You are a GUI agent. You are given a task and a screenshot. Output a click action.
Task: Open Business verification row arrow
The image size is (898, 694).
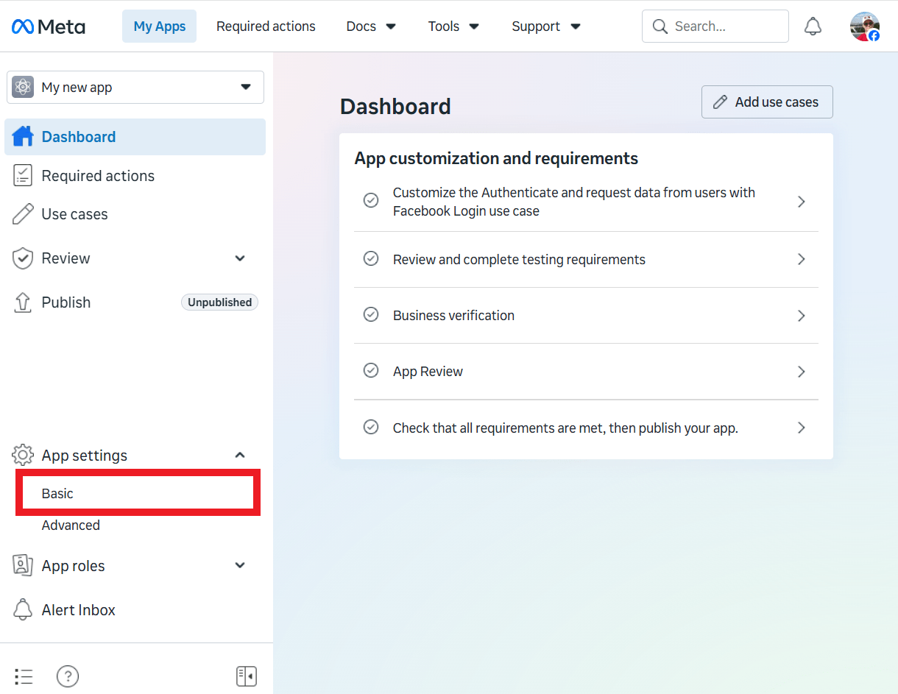click(802, 315)
